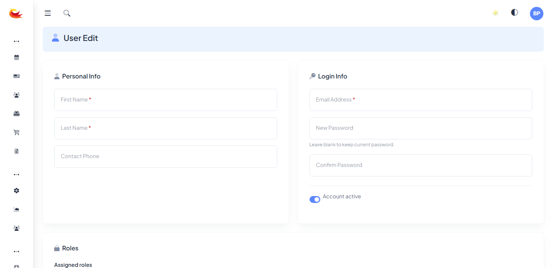This screenshot has height=268, width=553.
Task: Focus the Email Address field
Action: point(421,100)
